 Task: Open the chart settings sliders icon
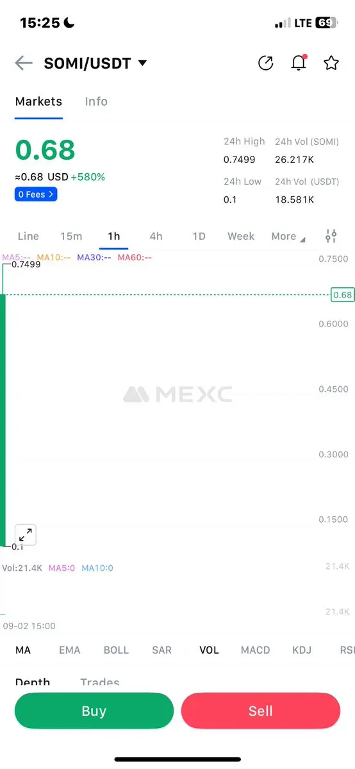coord(331,237)
